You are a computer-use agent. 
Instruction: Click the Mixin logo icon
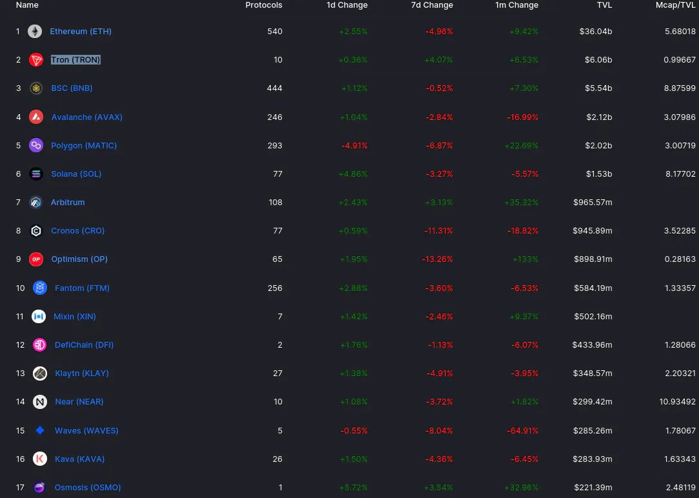39,317
